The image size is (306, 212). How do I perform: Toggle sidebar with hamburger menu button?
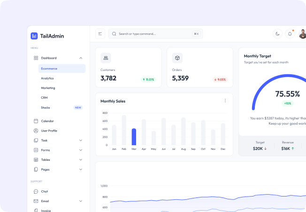click(x=100, y=34)
